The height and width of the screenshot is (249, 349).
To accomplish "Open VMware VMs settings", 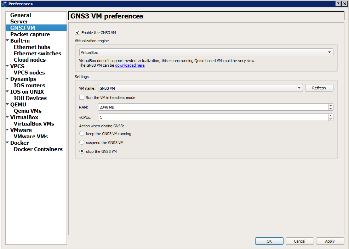I will [31, 136].
